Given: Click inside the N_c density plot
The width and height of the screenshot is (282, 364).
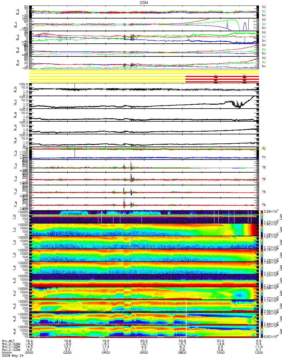Looking at the screenshot, I should click(x=144, y=102).
